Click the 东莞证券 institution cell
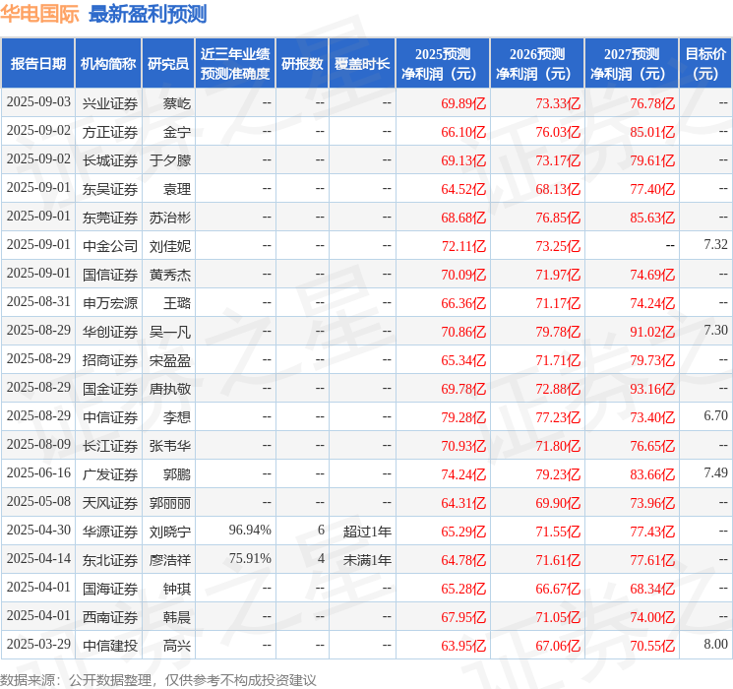The image size is (733, 689). pos(110,218)
